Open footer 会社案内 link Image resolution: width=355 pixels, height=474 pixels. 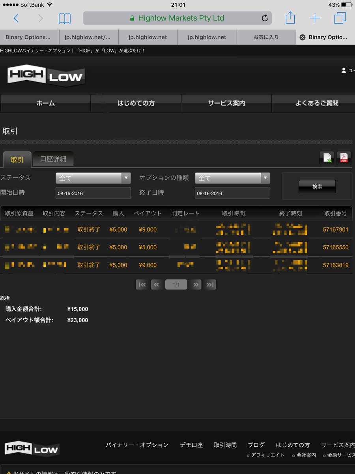point(306,455)
